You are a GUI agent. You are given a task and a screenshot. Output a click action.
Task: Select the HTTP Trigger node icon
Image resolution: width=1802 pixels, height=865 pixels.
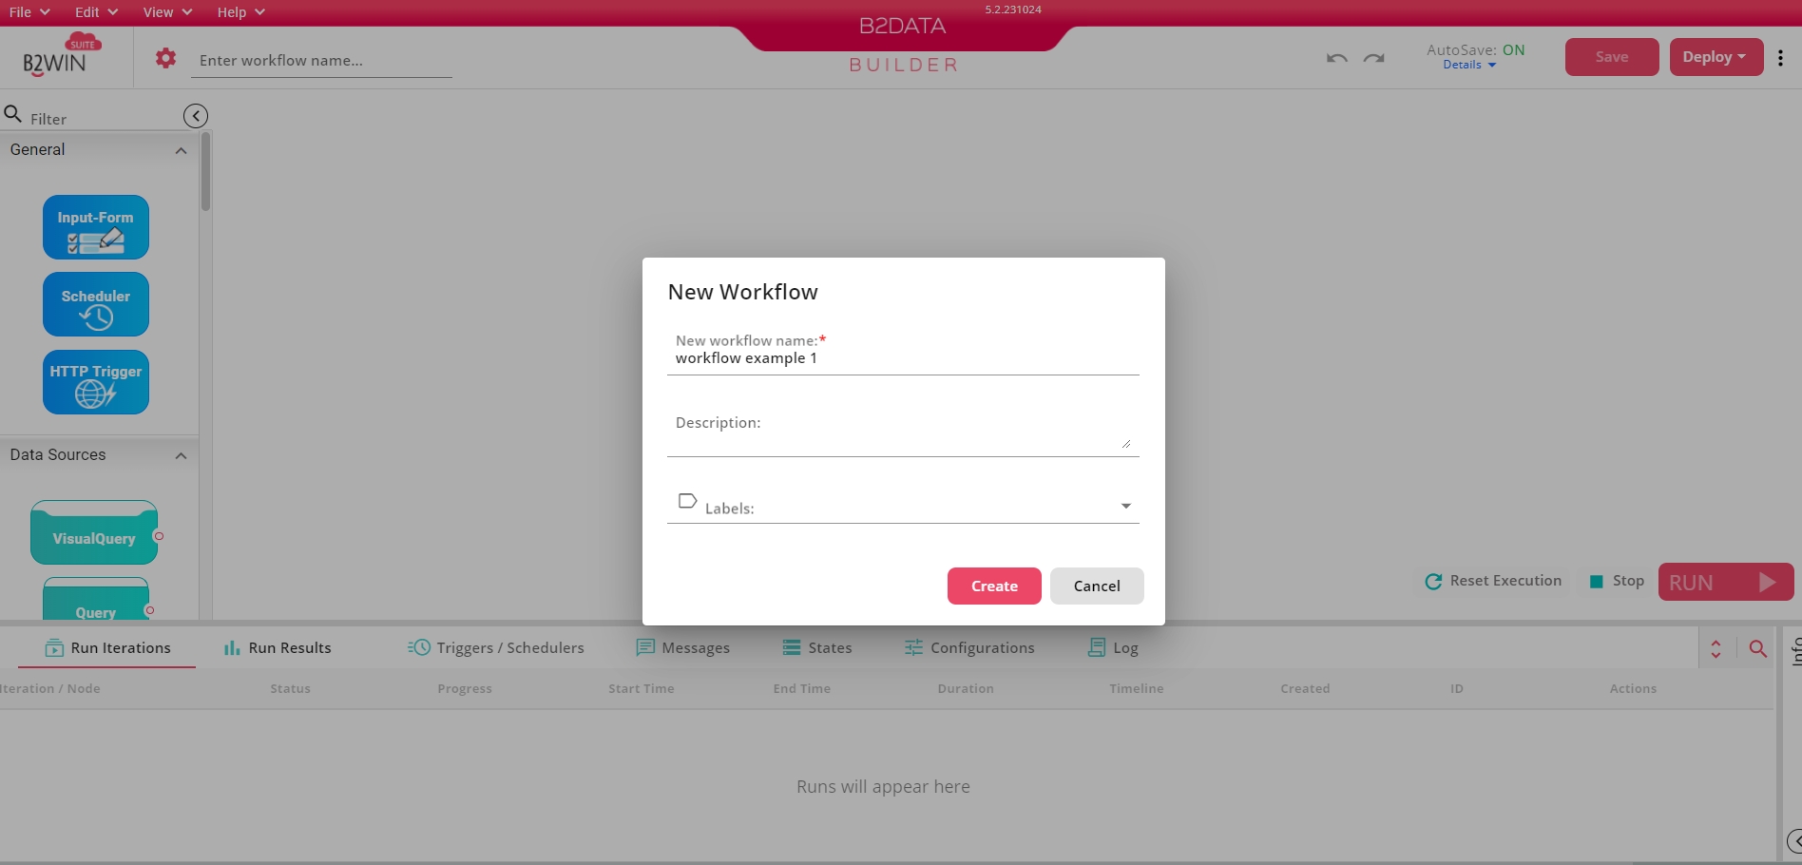click(x=96, y=382)
